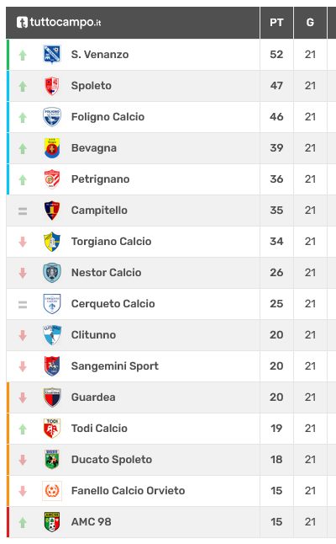Click Petrignano's 36 points cell
The width and height of the screenshot is (336, 544).
(276, 179)
